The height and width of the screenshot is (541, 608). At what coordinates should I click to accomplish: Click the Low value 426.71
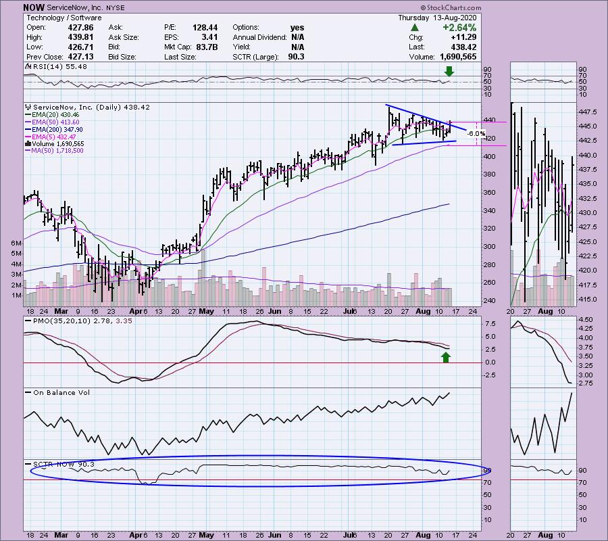click(80, 47)
